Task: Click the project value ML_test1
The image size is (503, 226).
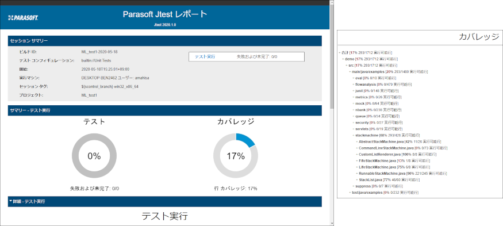Action: click(x=89, y=95)
